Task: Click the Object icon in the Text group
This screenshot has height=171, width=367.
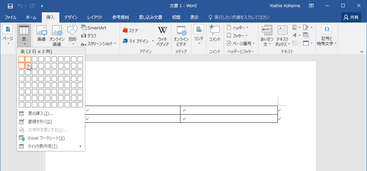Action: click(306, 43)
